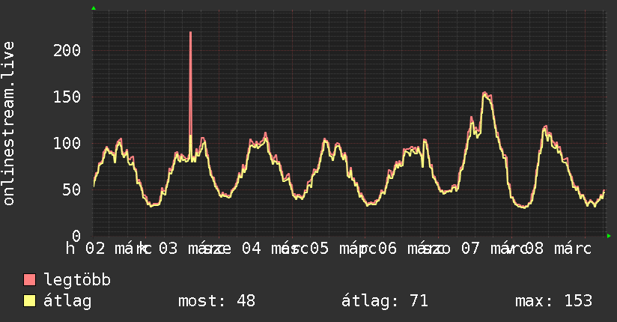Click the tall pink spike peak above 200

[190, 33]
